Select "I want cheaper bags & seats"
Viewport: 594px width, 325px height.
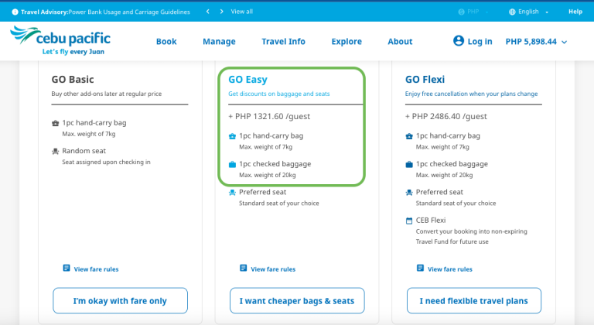297,300
